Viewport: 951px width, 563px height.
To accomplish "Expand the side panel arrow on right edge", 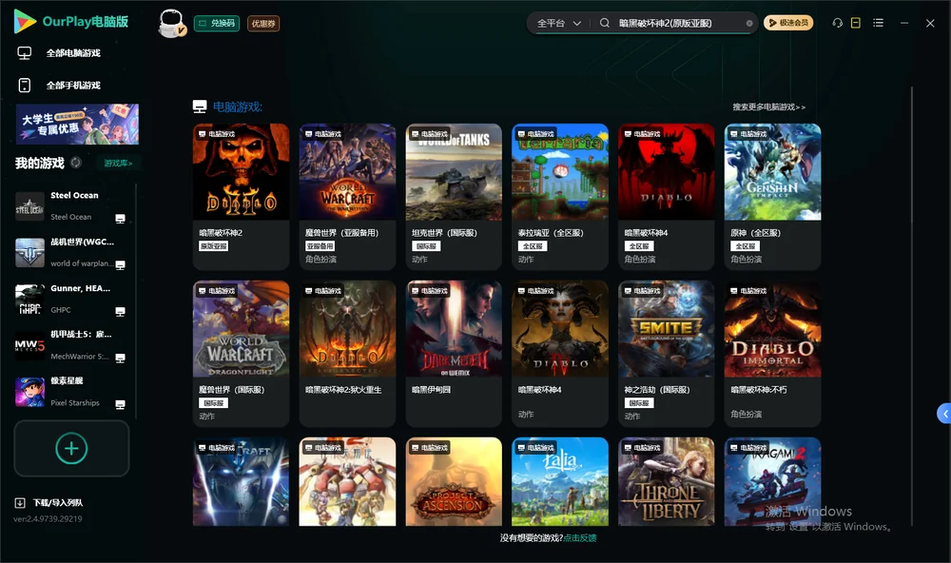I will click(944, 414).
